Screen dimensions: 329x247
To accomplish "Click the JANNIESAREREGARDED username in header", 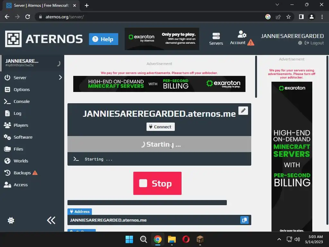I will pyautogui.click(x=292, y=36).
